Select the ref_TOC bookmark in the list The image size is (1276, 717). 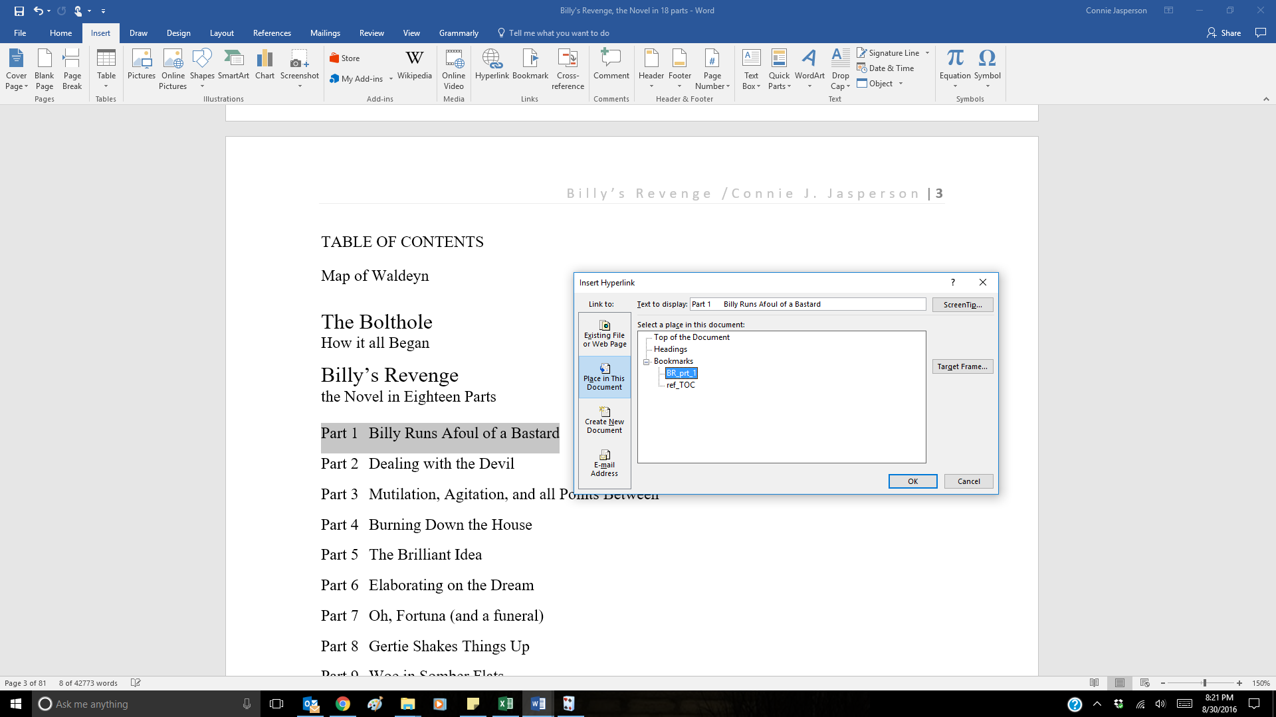coord(681,385)
